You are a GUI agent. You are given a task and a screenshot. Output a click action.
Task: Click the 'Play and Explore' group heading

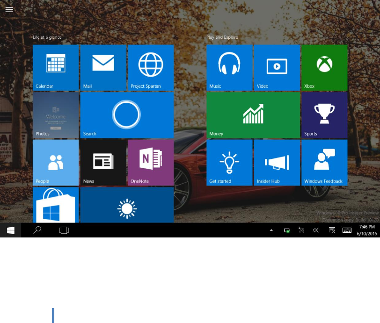click(x=222, y=37)
